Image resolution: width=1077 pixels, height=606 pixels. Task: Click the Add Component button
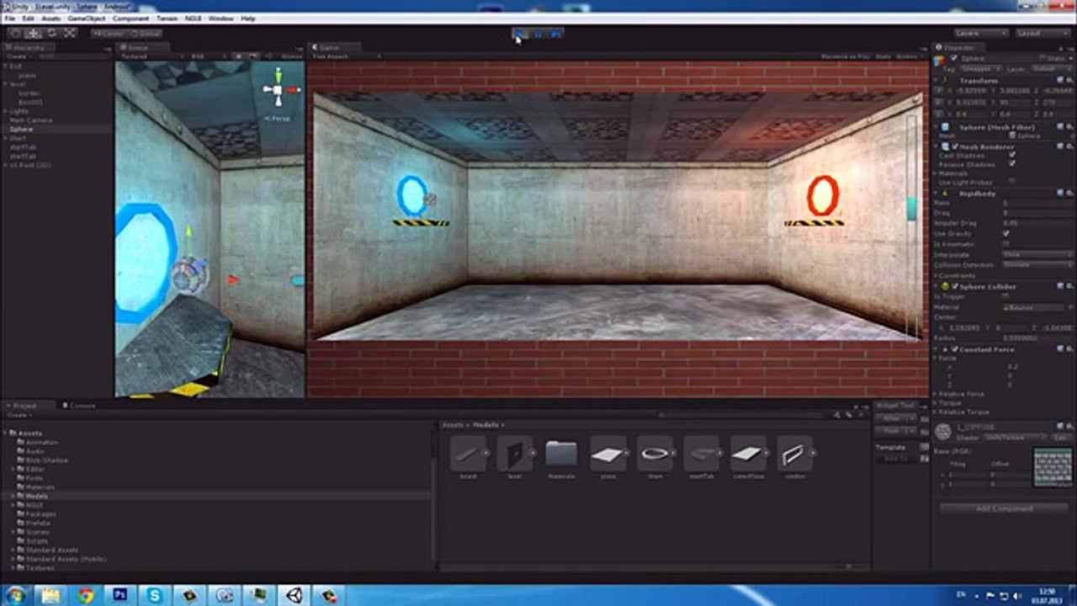1004,508
